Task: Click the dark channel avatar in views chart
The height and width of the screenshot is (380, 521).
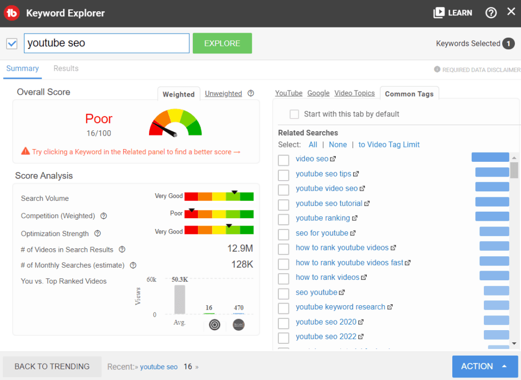Action: [239, 325]
